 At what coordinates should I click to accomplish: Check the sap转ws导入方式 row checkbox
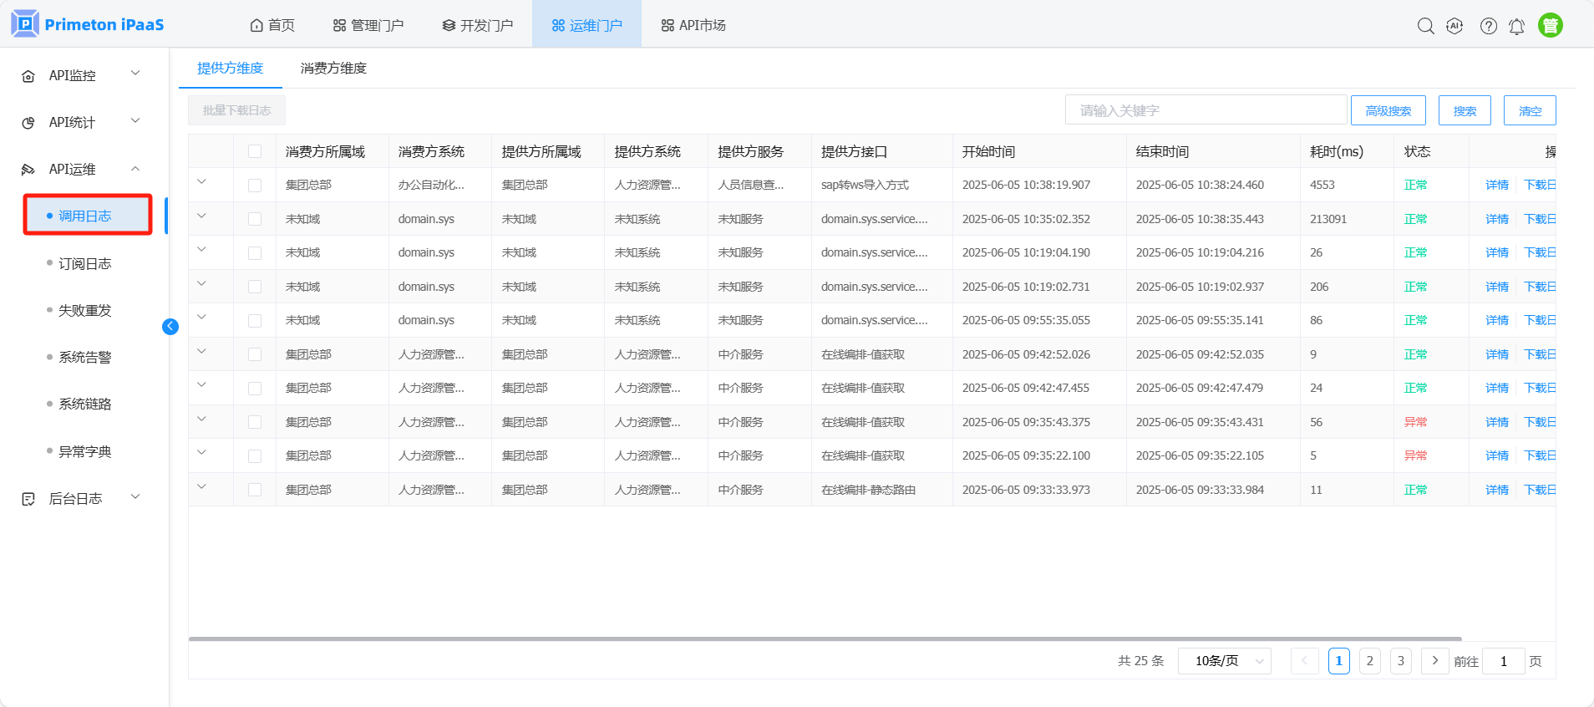(x=255, y=186)
